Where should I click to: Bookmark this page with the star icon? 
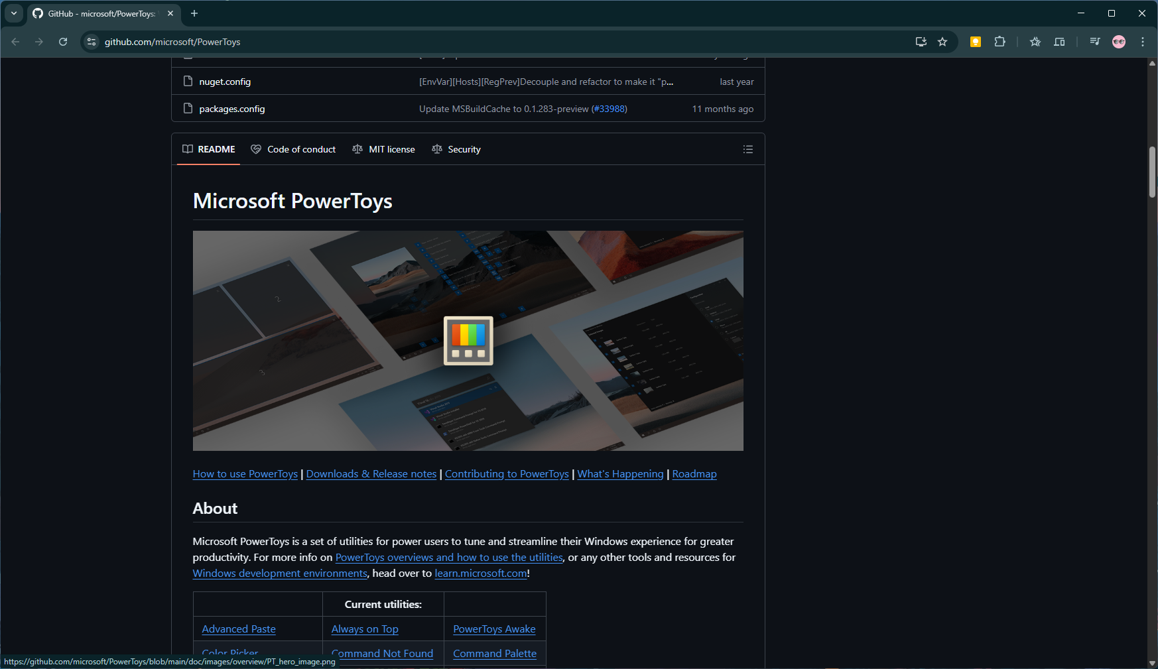[942, 42]
